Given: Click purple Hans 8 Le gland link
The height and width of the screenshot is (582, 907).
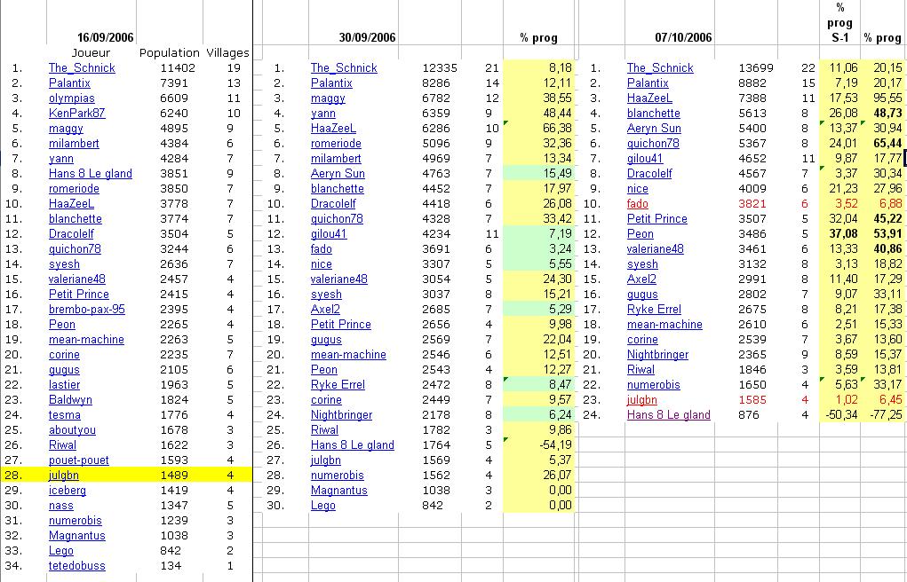Looking at the screenshot, I should [x=669, y=414].
